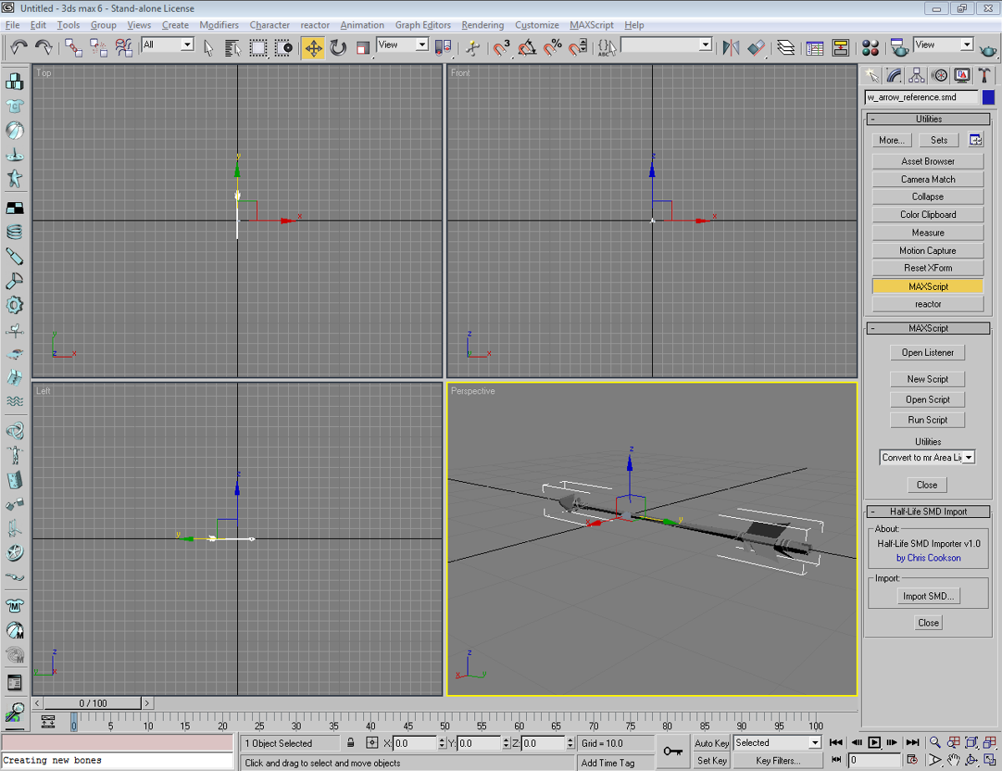Open the Material Editor icon

pos(873,48)
